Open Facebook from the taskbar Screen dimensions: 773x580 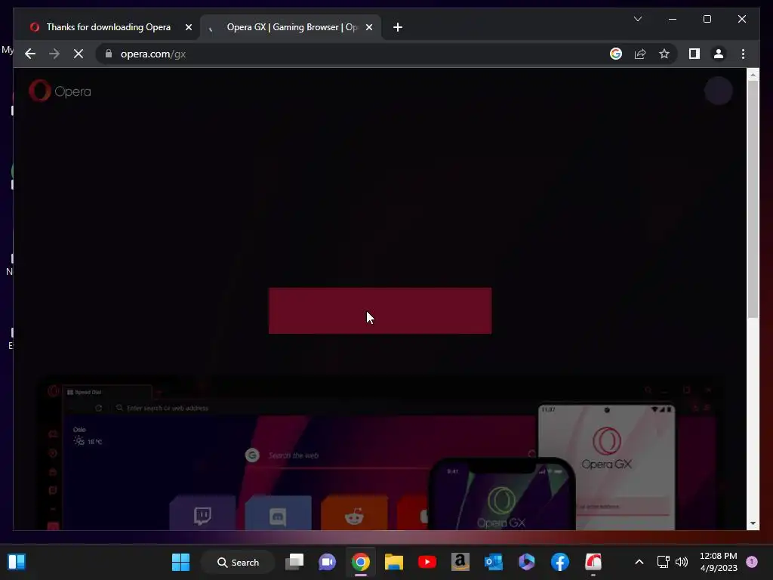click(x=560, y=562)
